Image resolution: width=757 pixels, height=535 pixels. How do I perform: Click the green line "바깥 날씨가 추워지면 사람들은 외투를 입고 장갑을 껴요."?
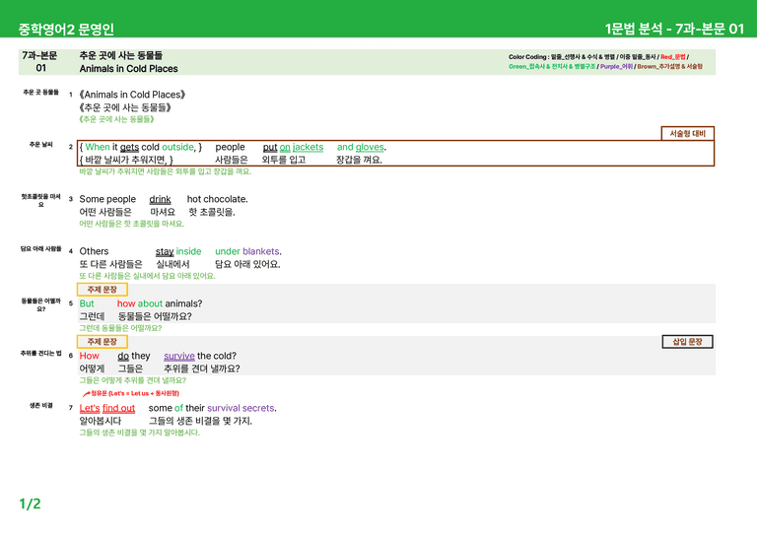click(x=166, y=171)
